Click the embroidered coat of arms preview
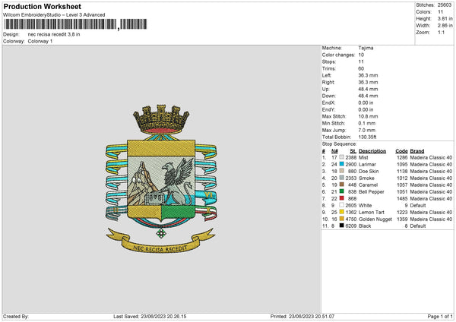 (x=161, y=178)
